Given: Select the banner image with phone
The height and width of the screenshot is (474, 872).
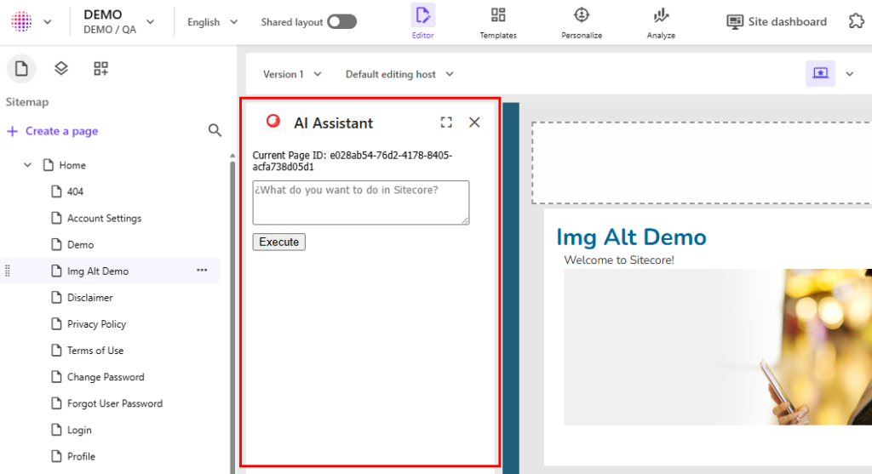Looking at the screenshot, I should (718, 346).
